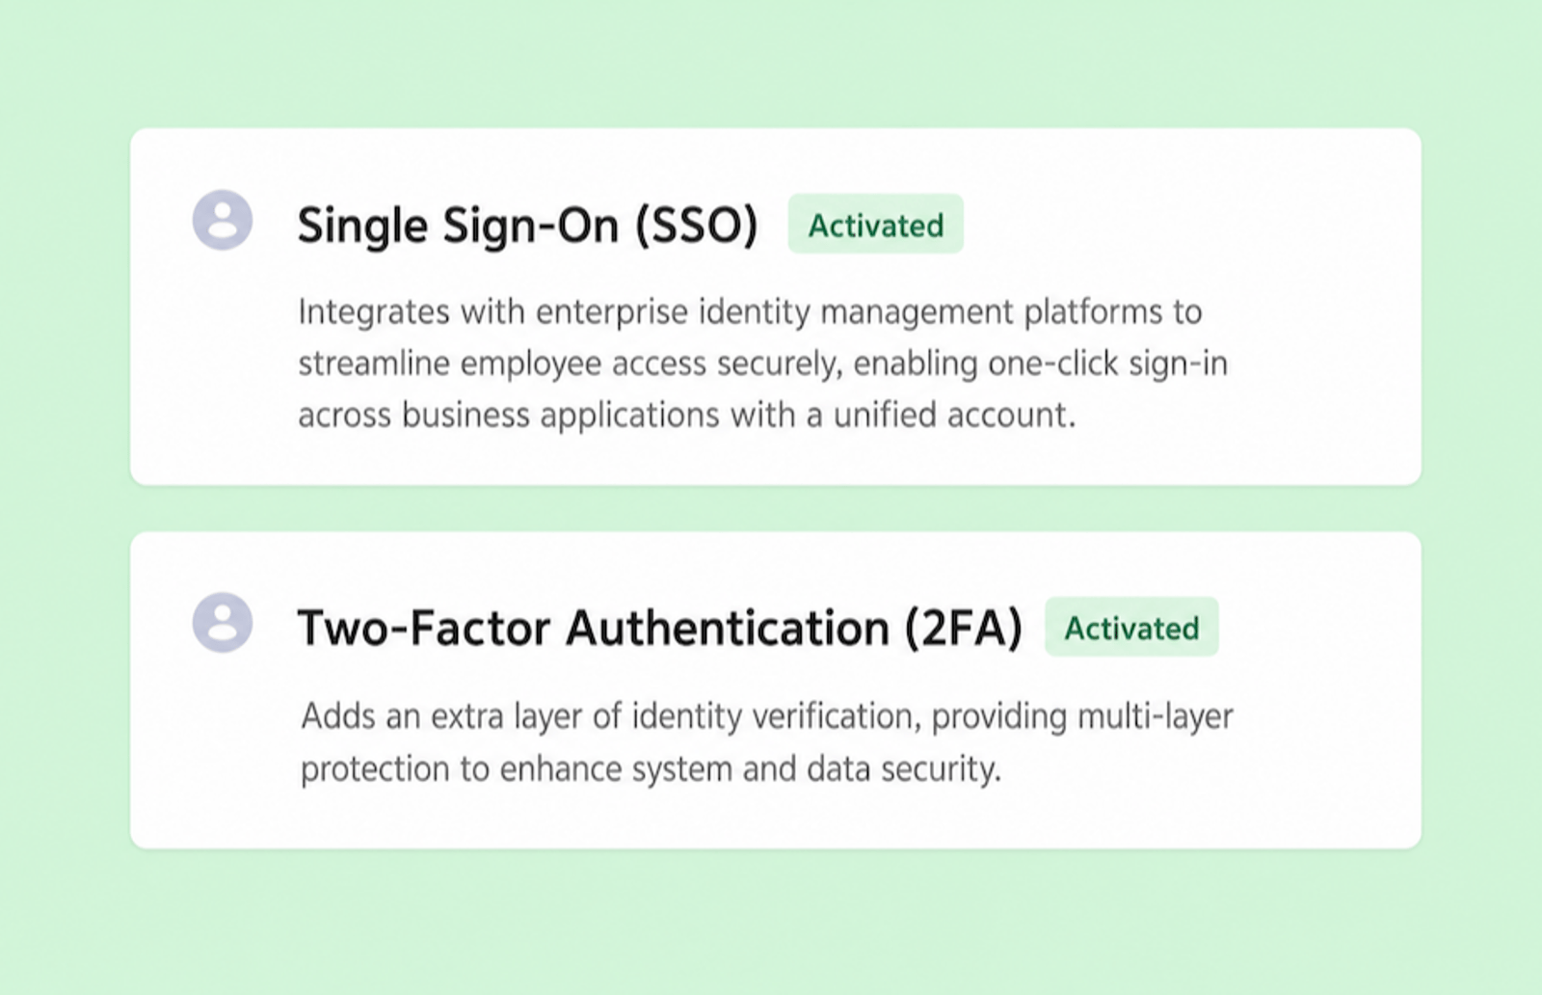Select the Activated badge next to SSO
The image size is (1542, 995).
(875, 224)
